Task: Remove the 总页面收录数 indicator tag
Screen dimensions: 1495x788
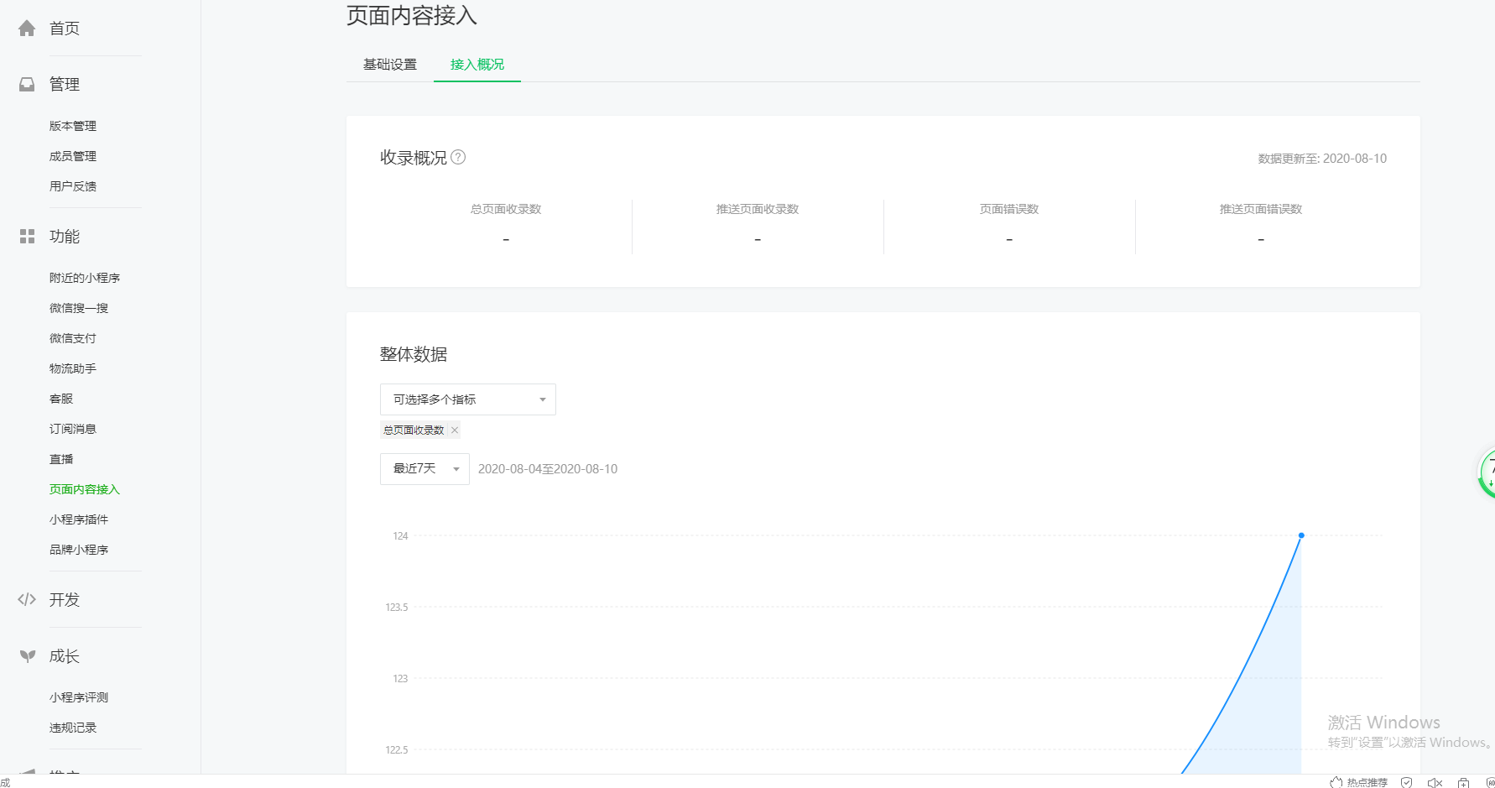Action: pos(455,431)
